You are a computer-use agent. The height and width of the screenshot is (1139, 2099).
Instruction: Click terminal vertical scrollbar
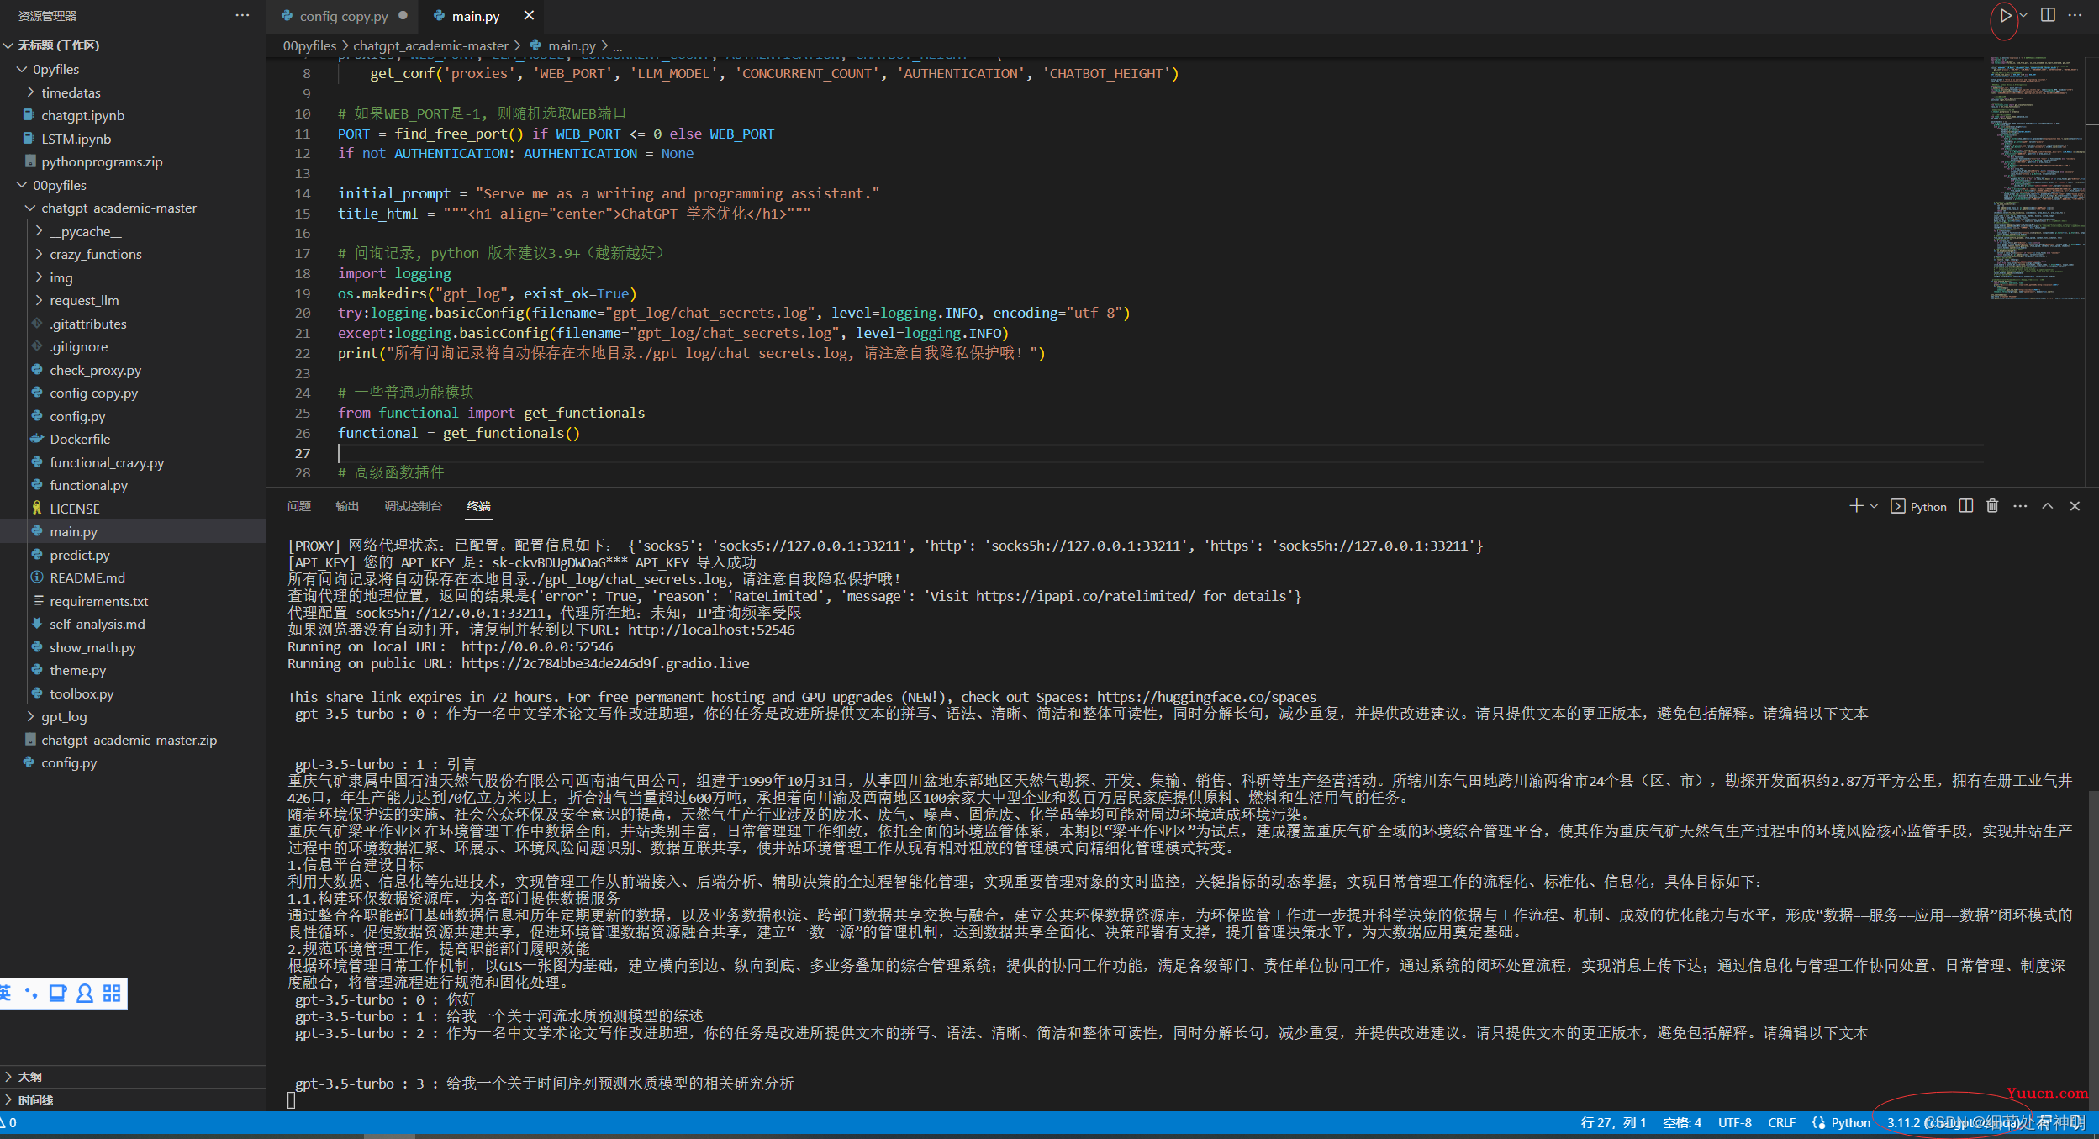pos(2093,950)
